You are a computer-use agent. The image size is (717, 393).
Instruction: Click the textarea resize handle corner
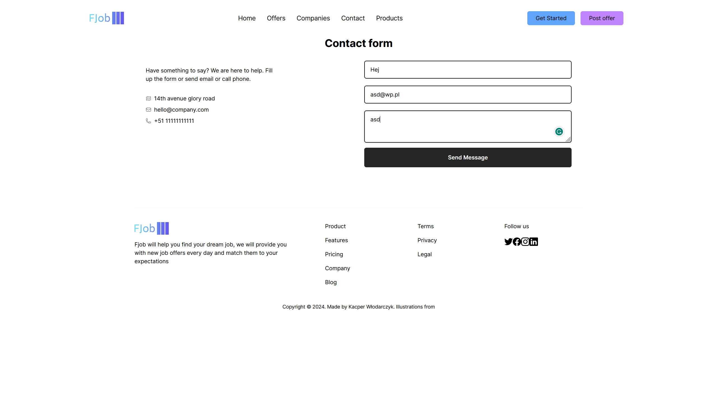coord(569,140)
